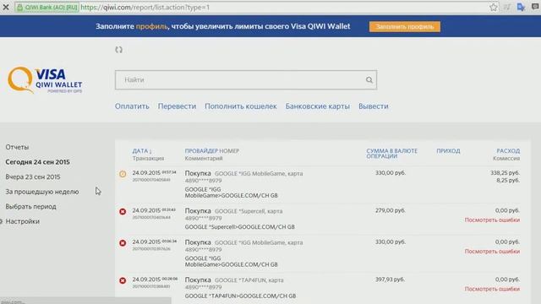Select Вчера 23 сен 2015 report
The image size is (541, 304).
[x=33, y=176]
